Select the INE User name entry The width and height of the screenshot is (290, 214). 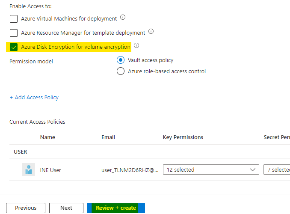coord(50,170)
